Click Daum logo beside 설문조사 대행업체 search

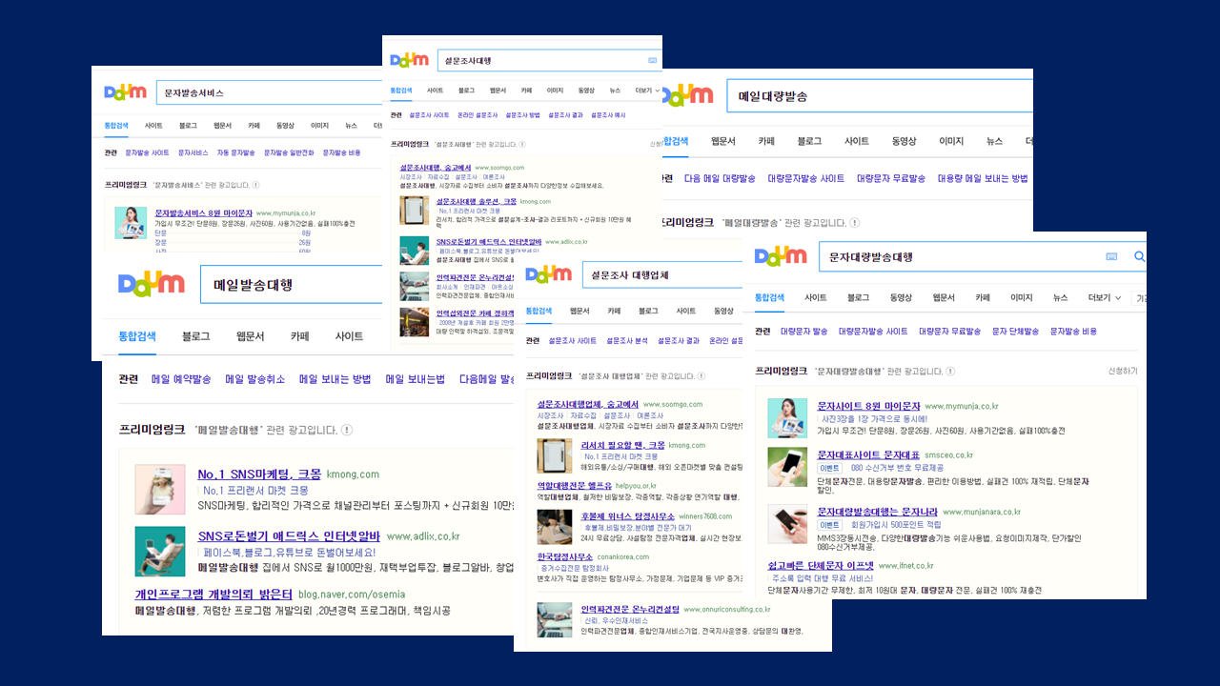click(x=548, y=275)
